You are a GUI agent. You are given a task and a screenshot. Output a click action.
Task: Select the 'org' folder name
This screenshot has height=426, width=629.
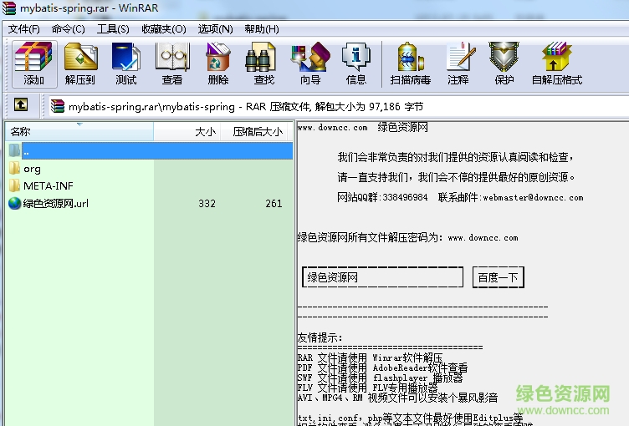(32, 169)
